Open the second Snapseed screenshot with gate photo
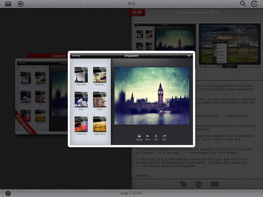Viewport: 263px width, 197px height. click(x=230, y=45)
